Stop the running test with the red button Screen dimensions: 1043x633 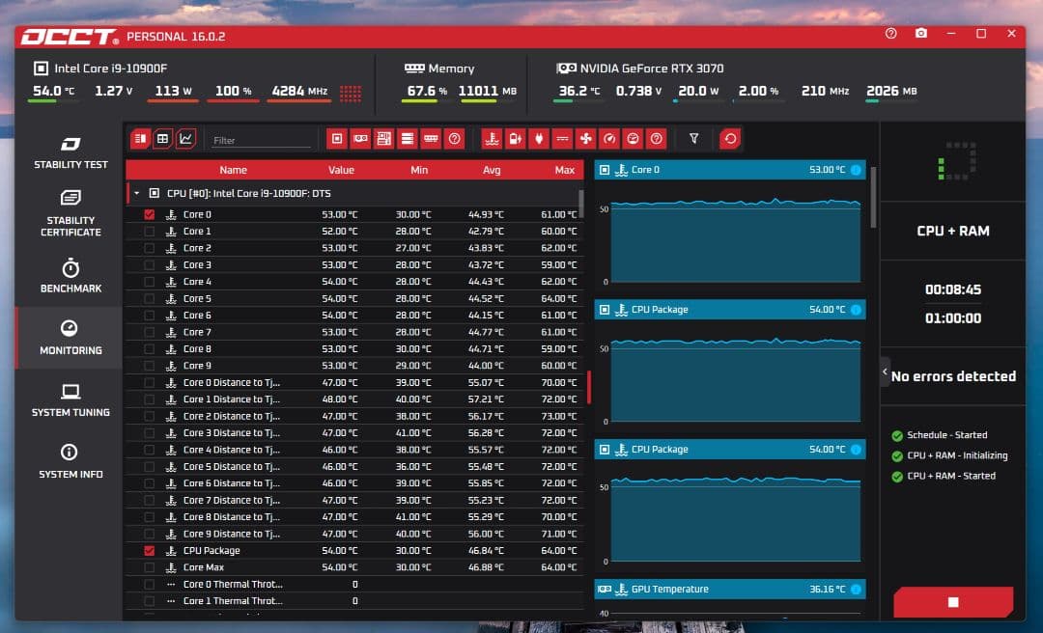(x=952, y=602)
